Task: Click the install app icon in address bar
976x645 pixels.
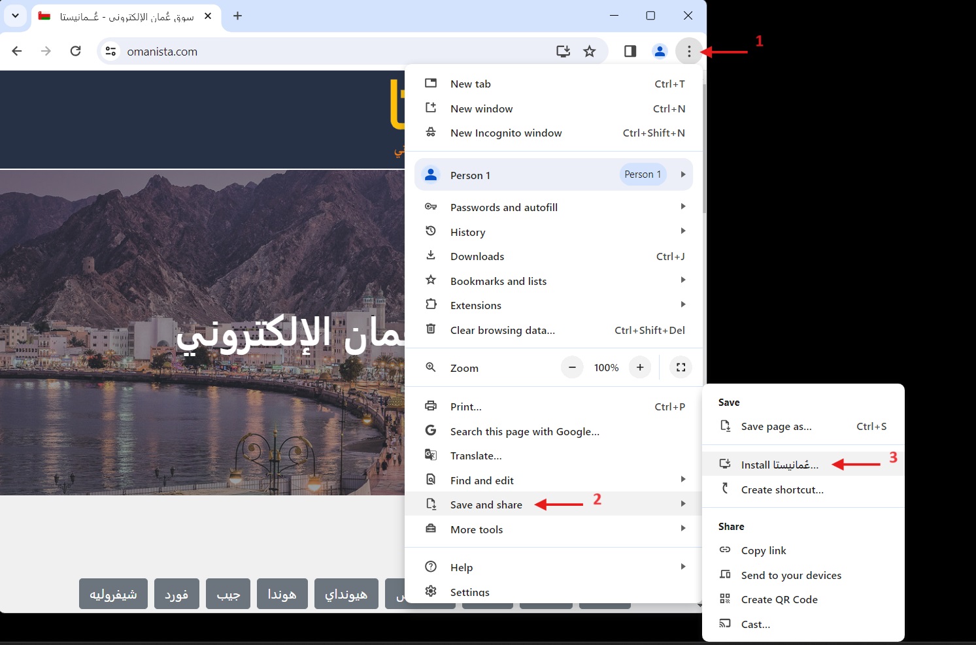Action: coord(563,51)
